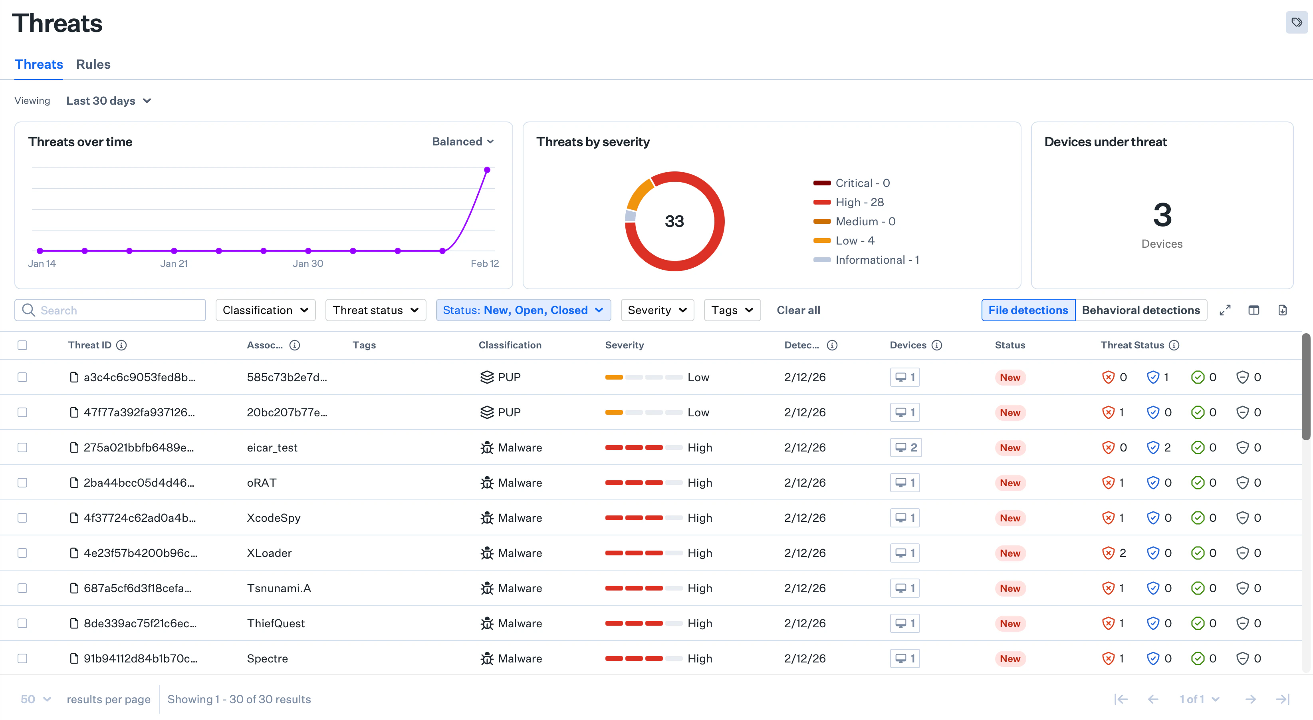Open the search magnifier in search field
The height and width of the screenshot is (720, 1313).
28,310
